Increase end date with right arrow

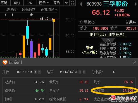84,72
